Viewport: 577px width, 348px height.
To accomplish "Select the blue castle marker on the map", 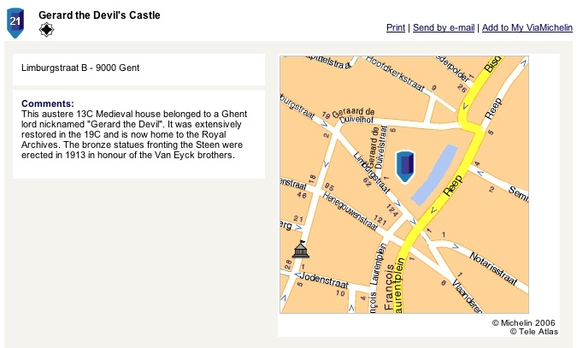I will [405, 167].
